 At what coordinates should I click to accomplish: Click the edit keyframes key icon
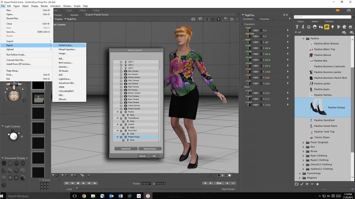pyautogui.click(x=219, y=183)
